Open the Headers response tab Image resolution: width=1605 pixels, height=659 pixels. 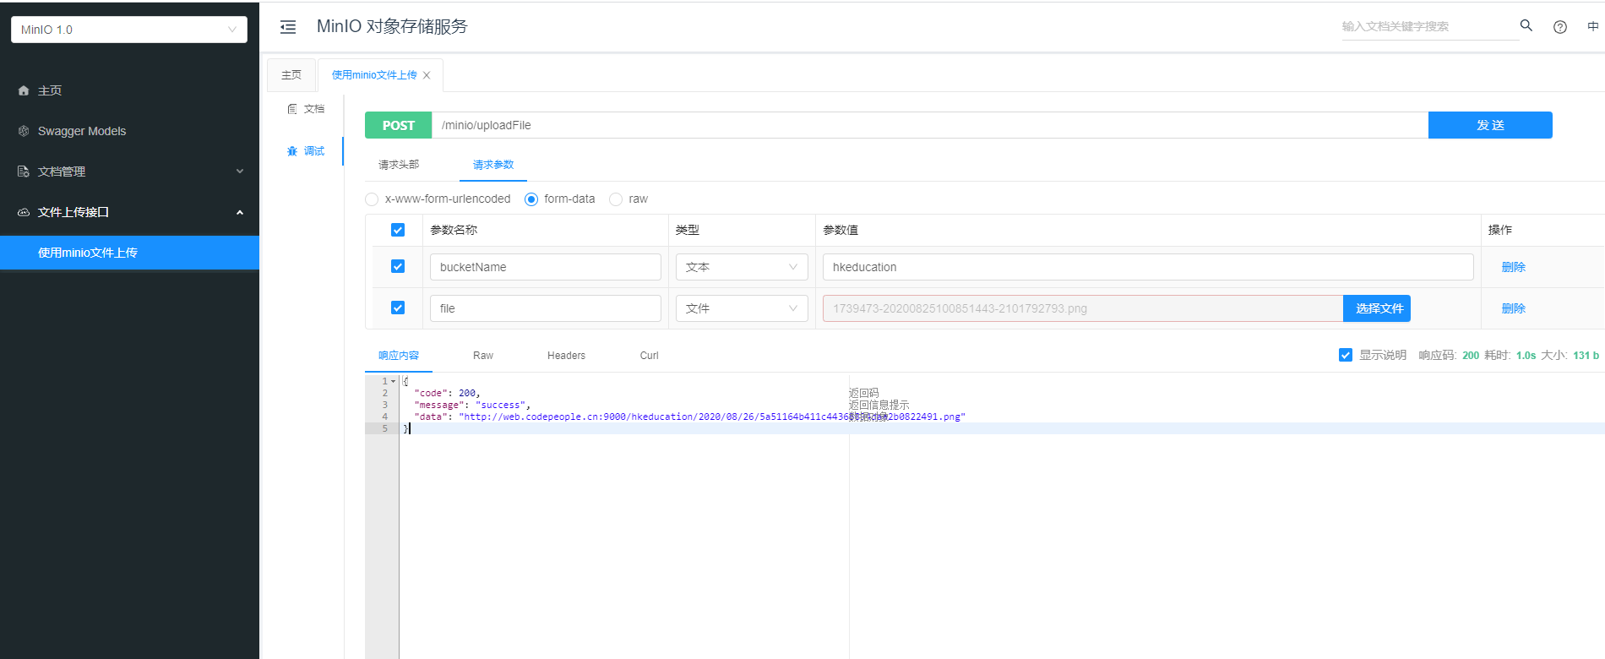(566, 356)
